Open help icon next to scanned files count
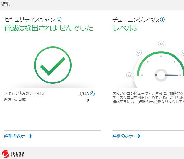The image size is (184, 159). click(92, 94)
